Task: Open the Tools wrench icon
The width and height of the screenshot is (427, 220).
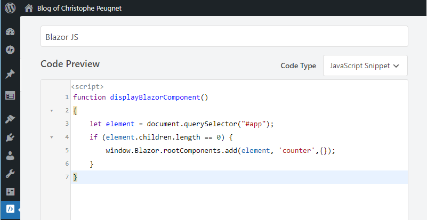Action: [x=10, y=174]
